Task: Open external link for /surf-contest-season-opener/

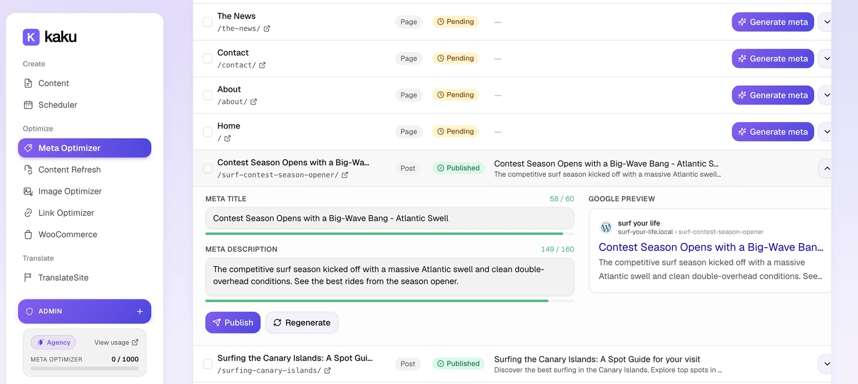Action: click(x=345, y=175)
